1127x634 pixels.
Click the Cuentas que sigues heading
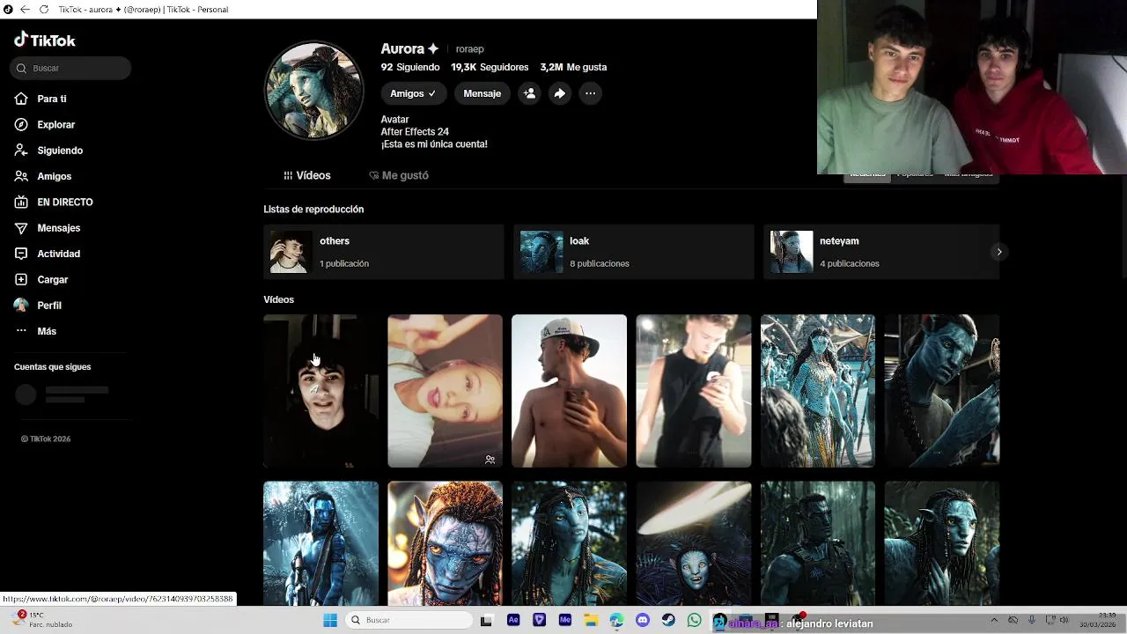[x=52, y=367]
